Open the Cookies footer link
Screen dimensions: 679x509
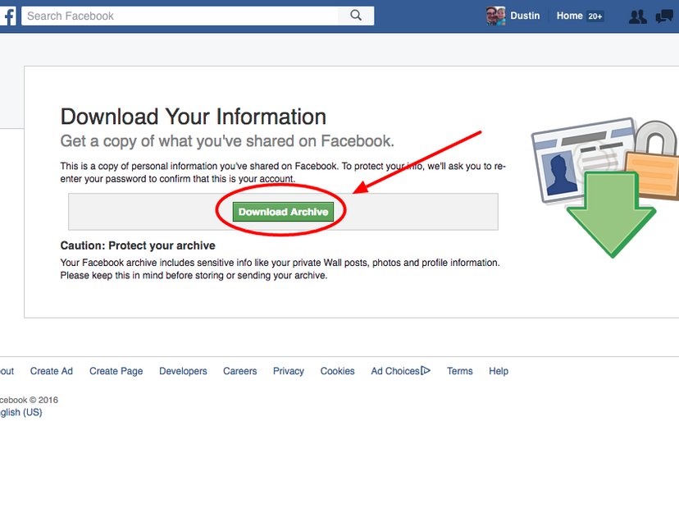pyautogui.click(x=337, y=371)
